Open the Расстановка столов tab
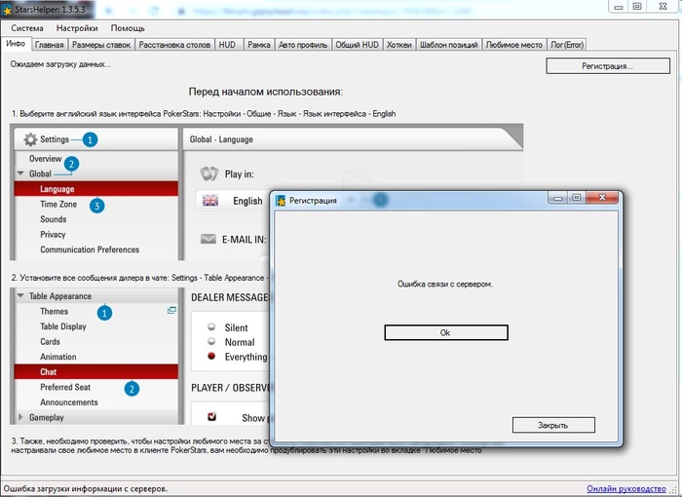The width and height of the screenshot is (682, 497). pyautogui.click(x=174, y=45)
